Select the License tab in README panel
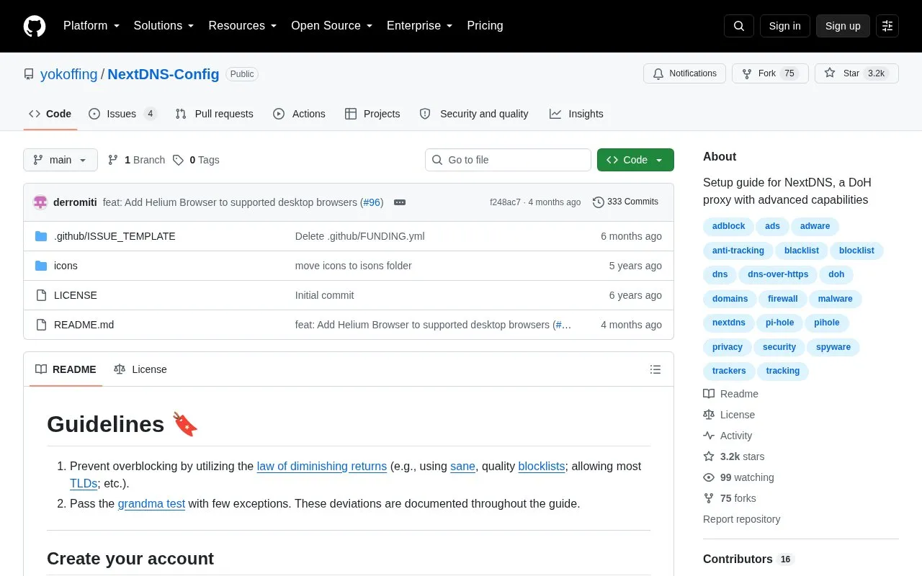Image resolution: width=922 pixels, height=576 pixels. click(x=140, y=369)
